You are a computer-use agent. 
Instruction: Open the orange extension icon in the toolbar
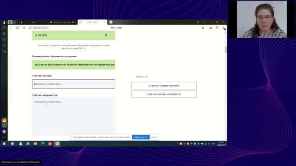211,28
